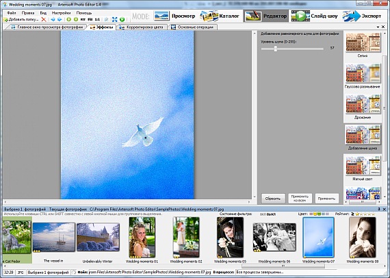390x278 pixels.
Task: Pick the pink color label swatch
Action: point(311,214)
